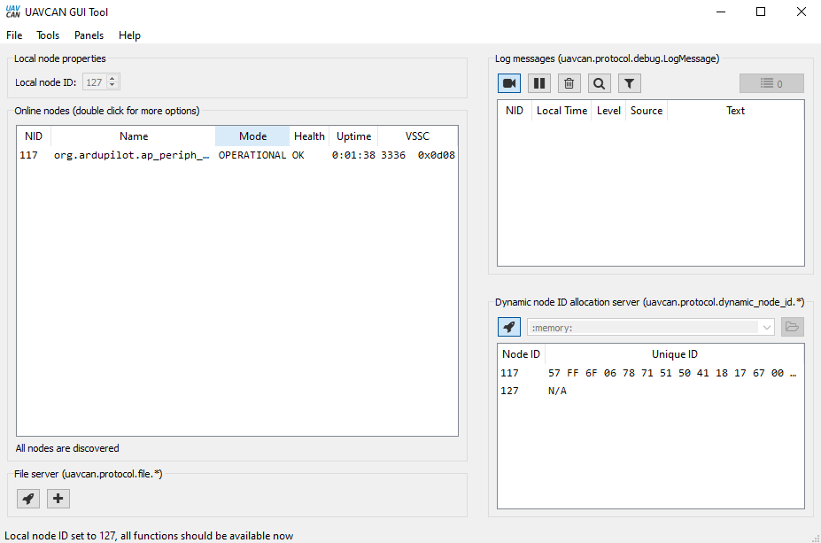Click the Local node ID input field
821x543 pixels.
click(95, 81)
